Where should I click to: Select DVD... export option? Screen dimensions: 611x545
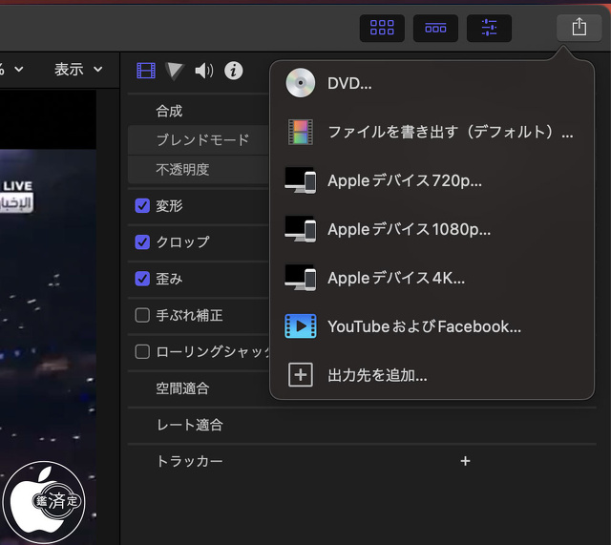349,83
